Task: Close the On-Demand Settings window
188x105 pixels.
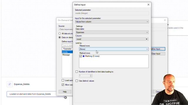Action: click(165, 20)
